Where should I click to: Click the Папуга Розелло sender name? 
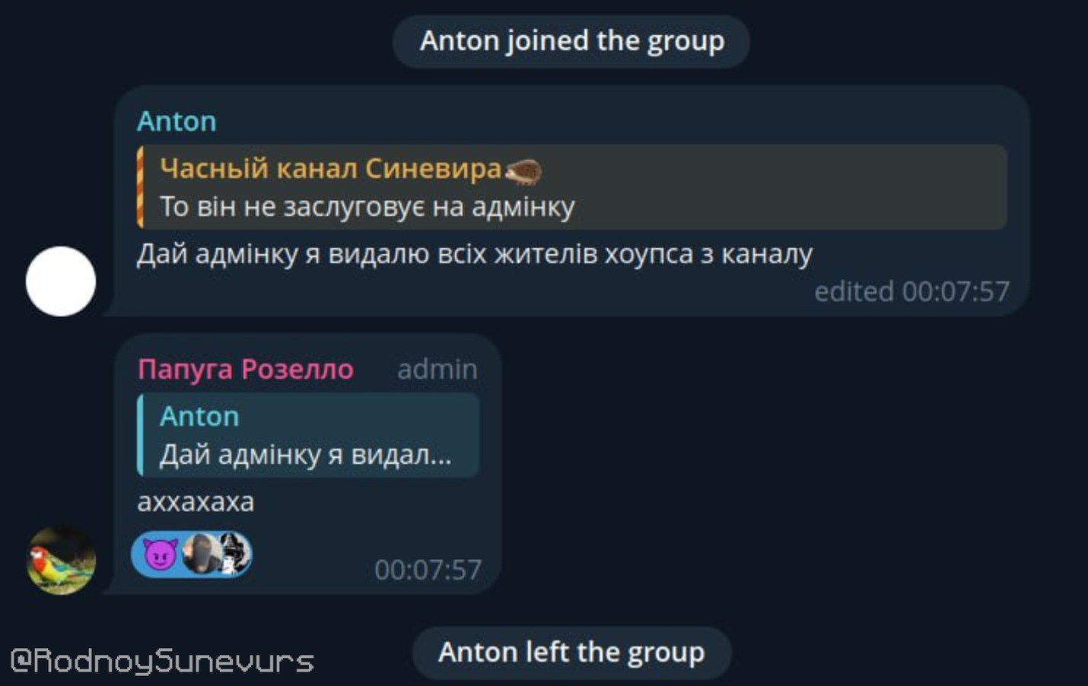click(x=245, y=369)
